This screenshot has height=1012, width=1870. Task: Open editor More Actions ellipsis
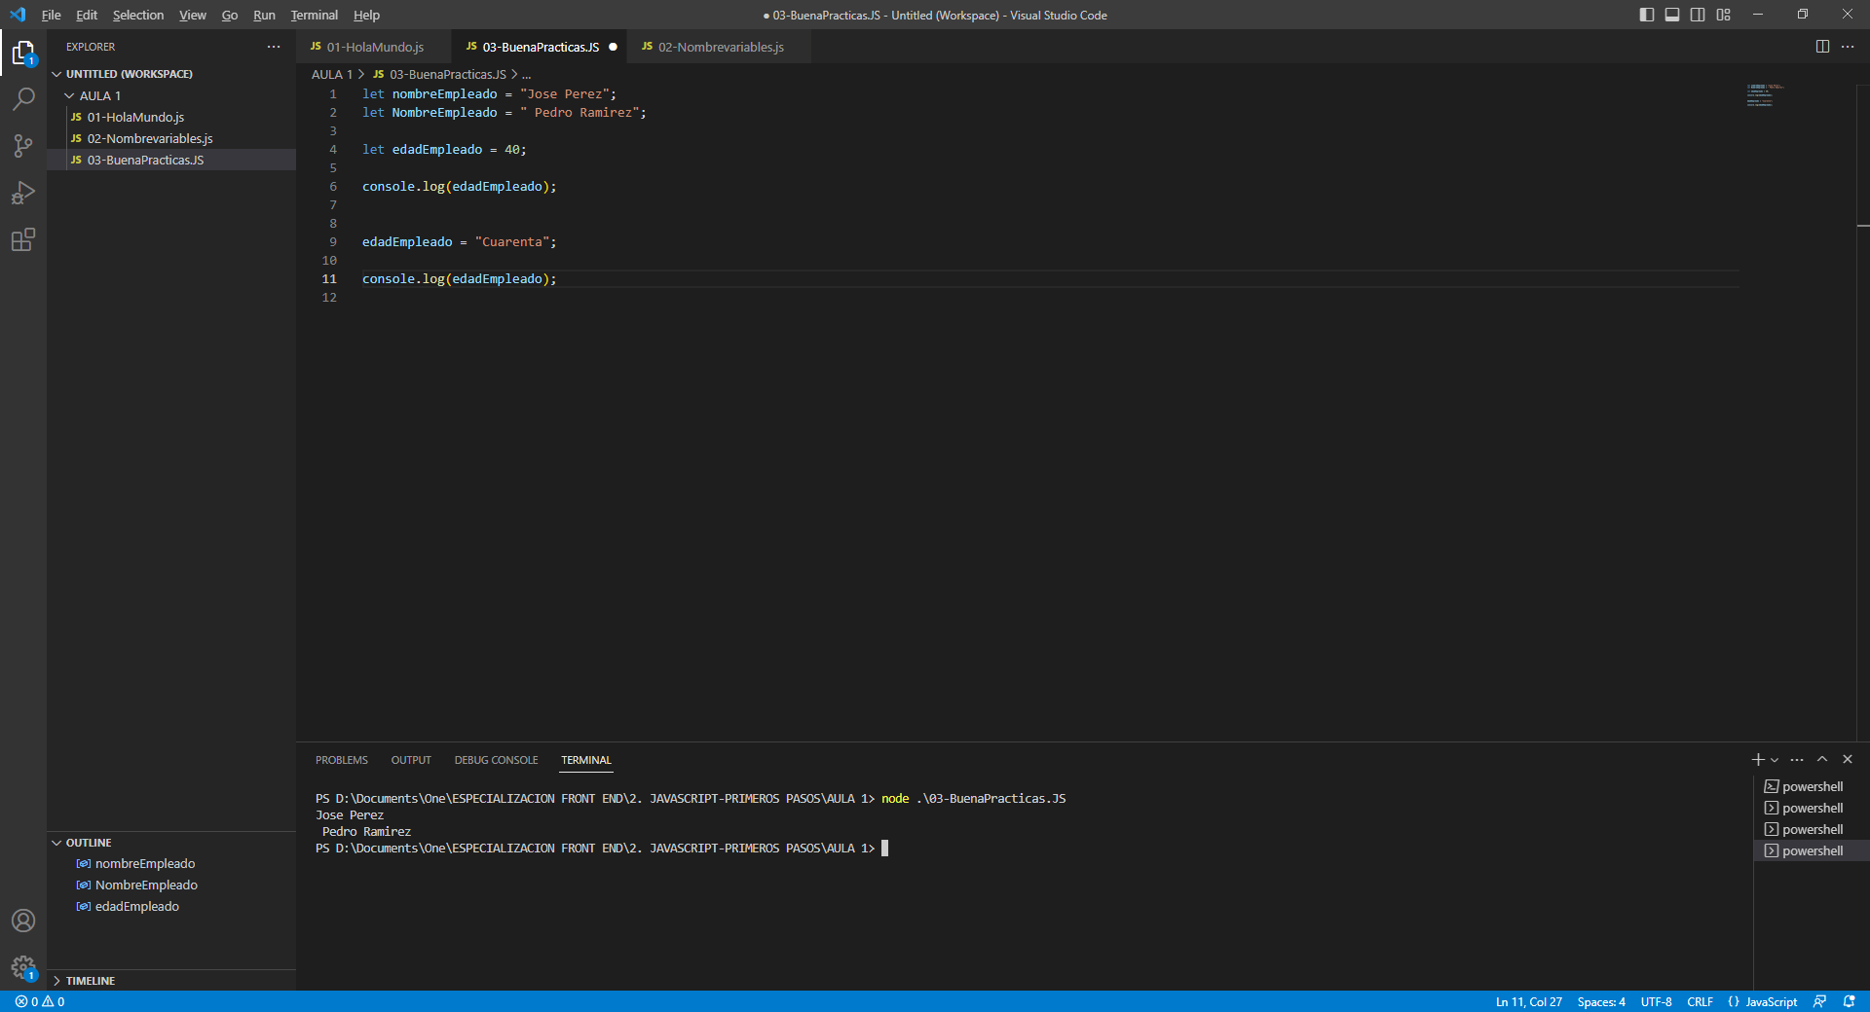point(1848,47)
